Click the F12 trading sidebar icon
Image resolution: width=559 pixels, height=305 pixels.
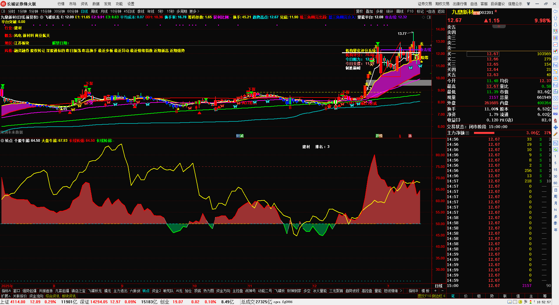(556, 85)
